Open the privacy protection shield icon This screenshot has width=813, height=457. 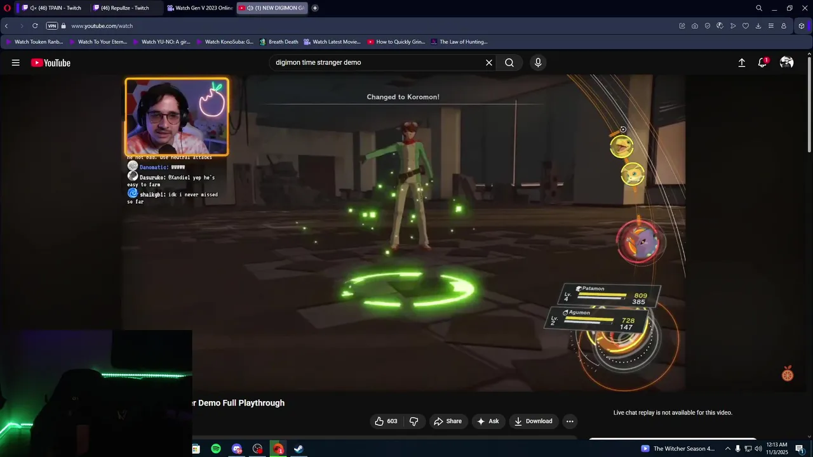pyautogui.click(x=708, y=26)
